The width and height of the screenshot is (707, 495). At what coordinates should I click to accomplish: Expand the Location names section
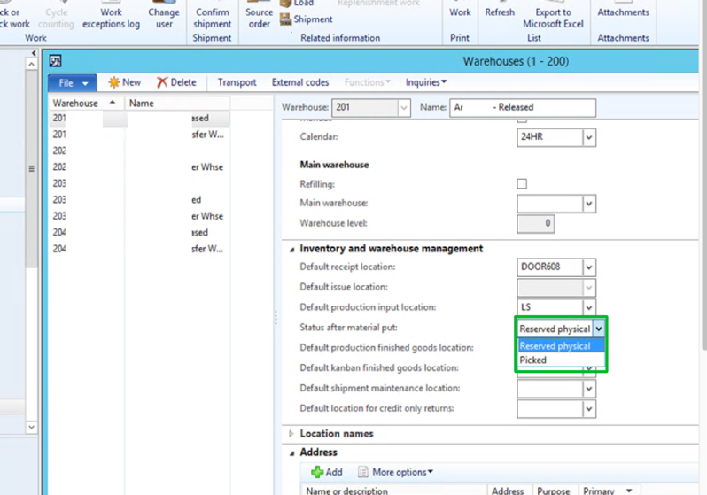click(291, 434)
